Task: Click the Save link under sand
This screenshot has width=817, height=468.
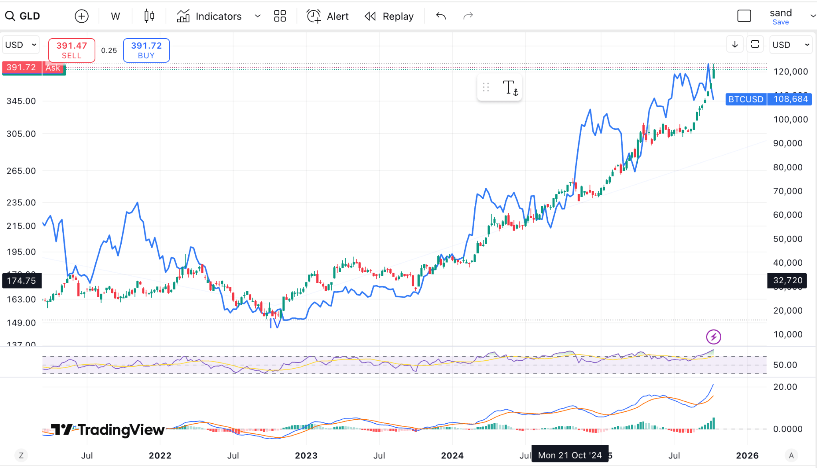Action: tap(780, 22)
